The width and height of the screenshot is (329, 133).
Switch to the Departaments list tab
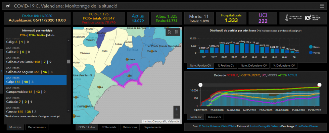pyautogui.click(x=37, y=127)
